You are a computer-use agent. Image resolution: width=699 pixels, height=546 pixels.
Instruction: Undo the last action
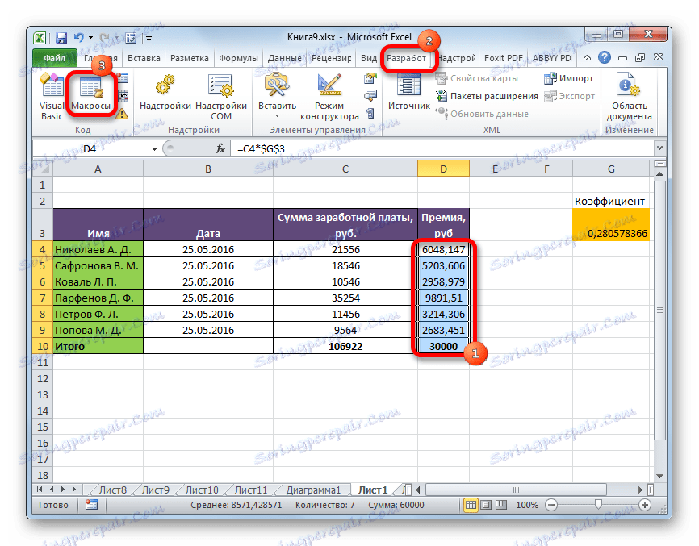point(79,38)
